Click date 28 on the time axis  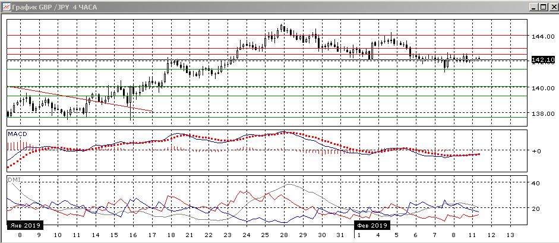[284, 236]
